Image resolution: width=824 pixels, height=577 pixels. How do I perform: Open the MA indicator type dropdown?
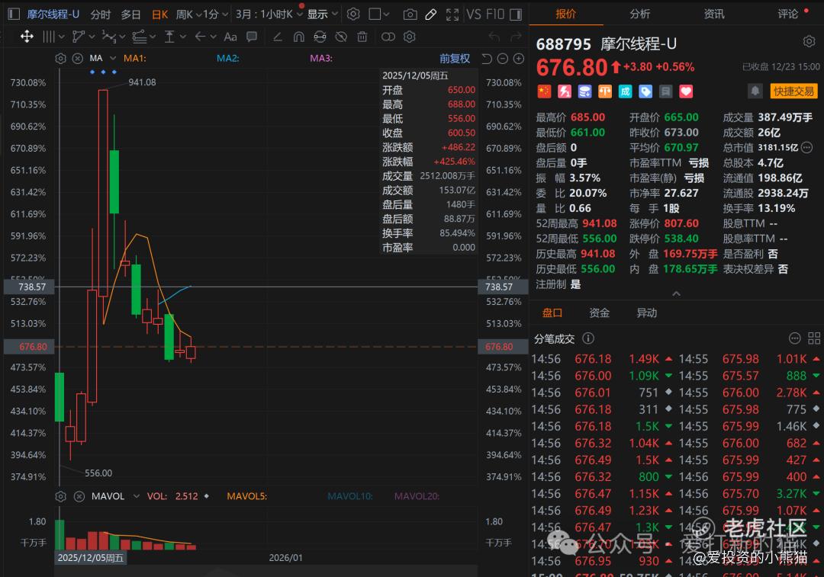tap(112, 58)
